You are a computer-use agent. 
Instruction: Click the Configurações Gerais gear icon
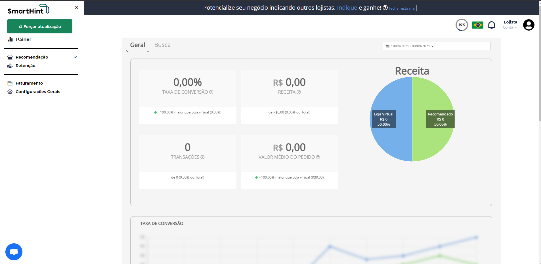(x=10, y=92)
